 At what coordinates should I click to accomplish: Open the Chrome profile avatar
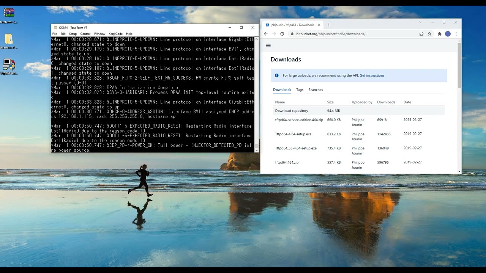tap(448, 34)
